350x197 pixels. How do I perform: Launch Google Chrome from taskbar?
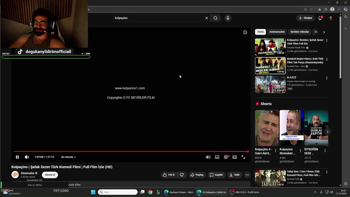click(150, 192)
